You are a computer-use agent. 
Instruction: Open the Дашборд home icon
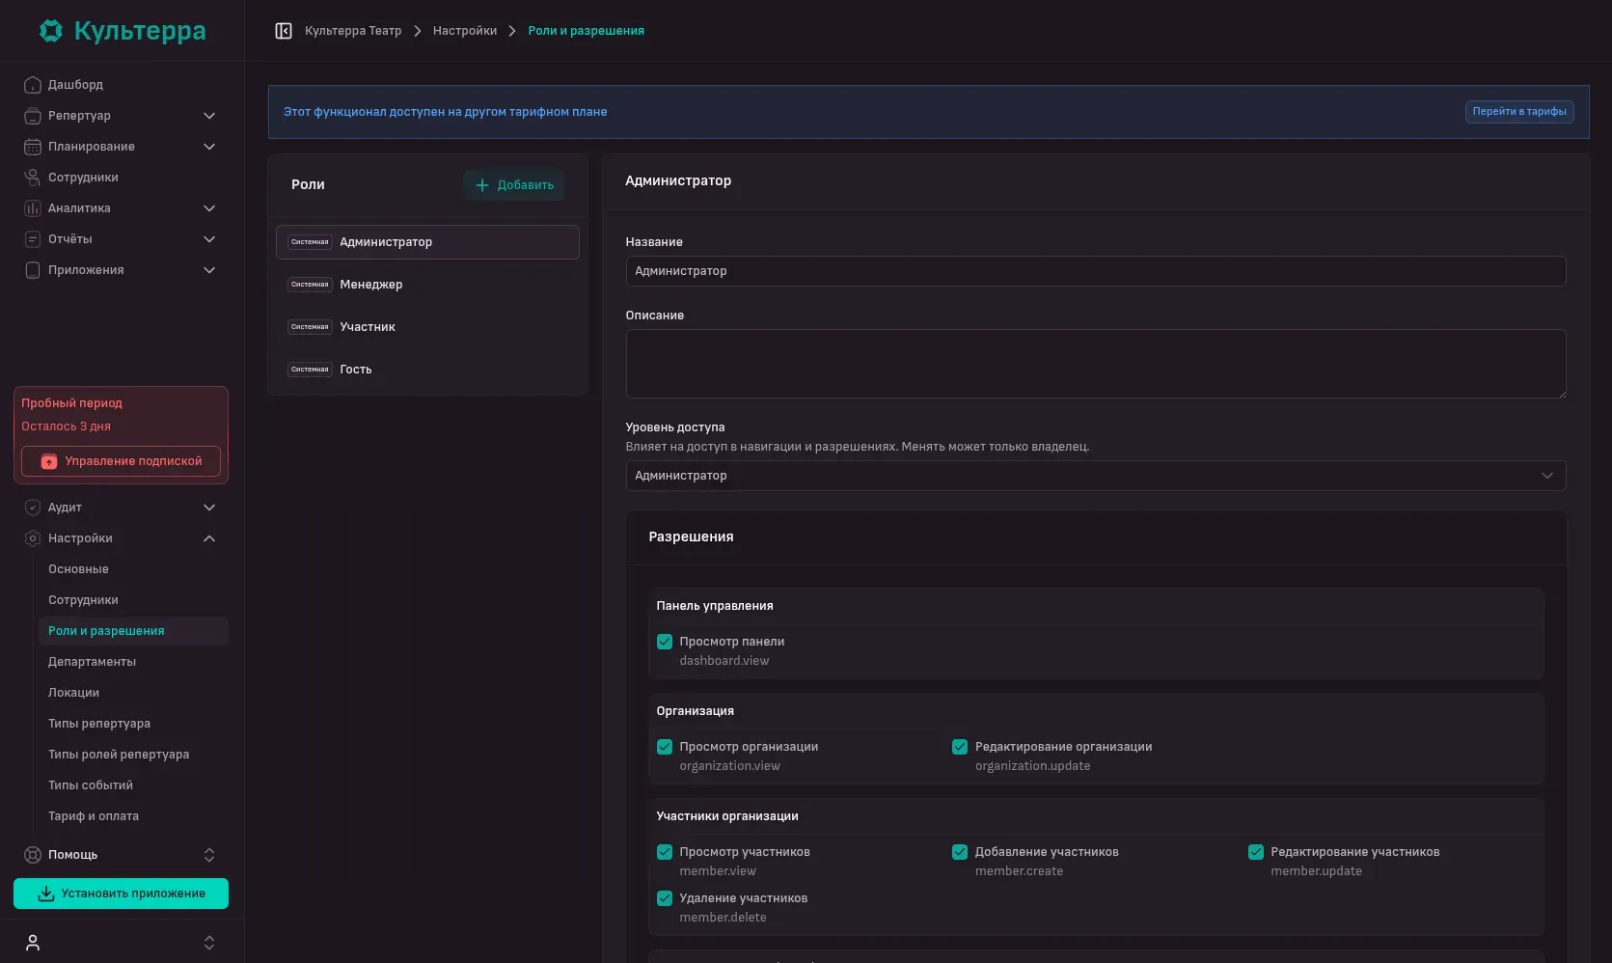pyautogui.click(x=33, y=85)
